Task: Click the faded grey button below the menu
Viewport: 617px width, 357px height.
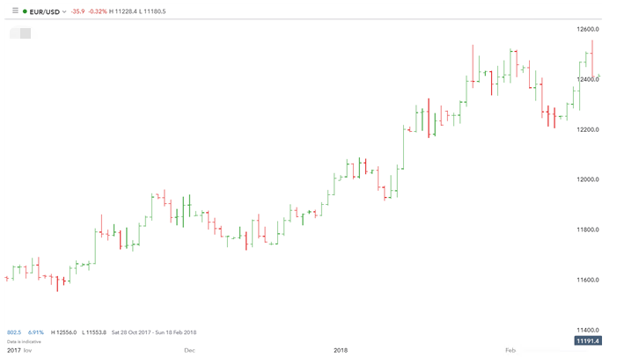Action: (x=20, y=33)
